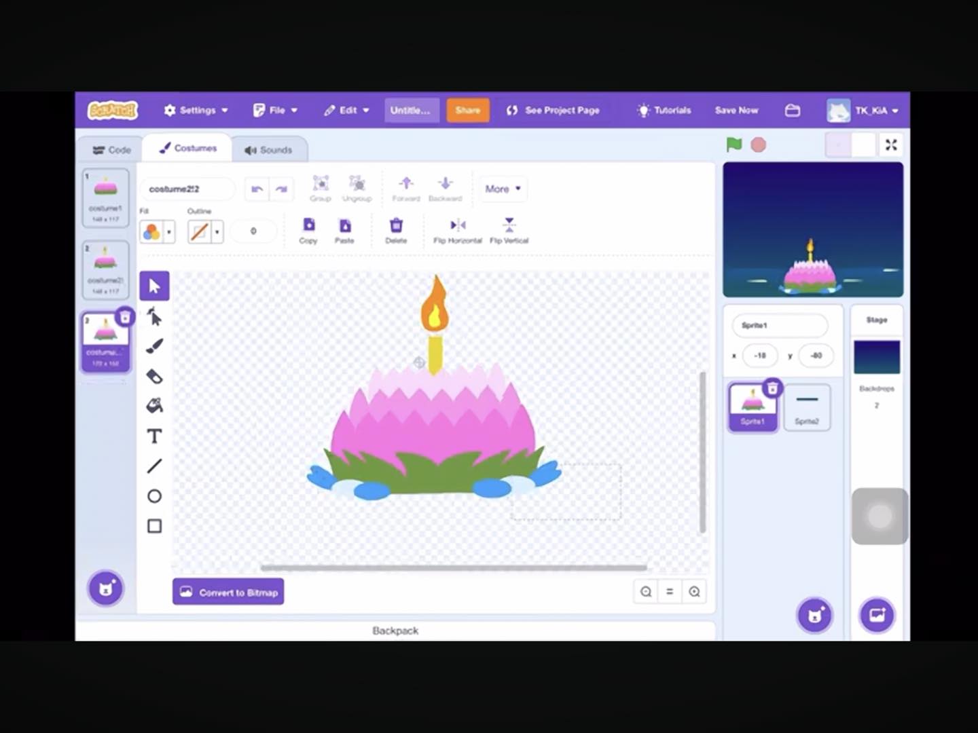The image size is (978, 733).
Task: Click Save Now
Action: 736,110
